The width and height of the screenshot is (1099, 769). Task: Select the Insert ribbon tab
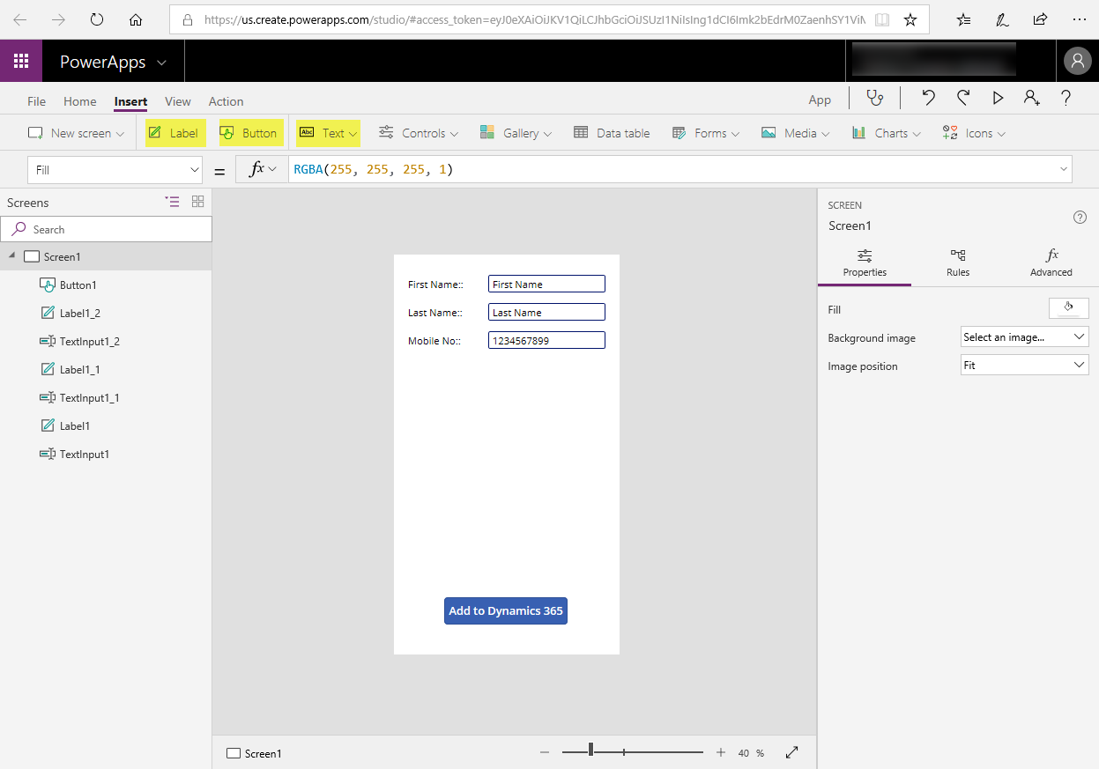tap(130, 101)
